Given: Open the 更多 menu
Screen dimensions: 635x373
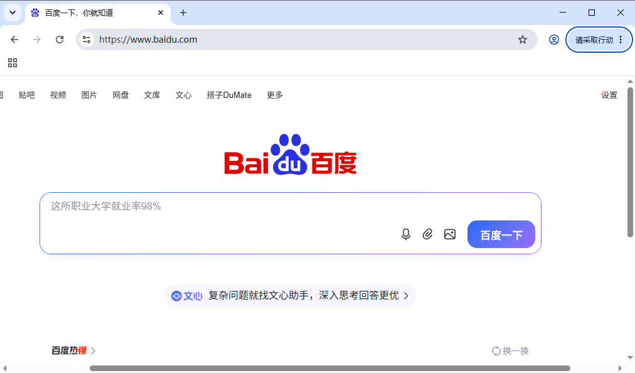Looking at the screenshot, I should click(275, 95).
